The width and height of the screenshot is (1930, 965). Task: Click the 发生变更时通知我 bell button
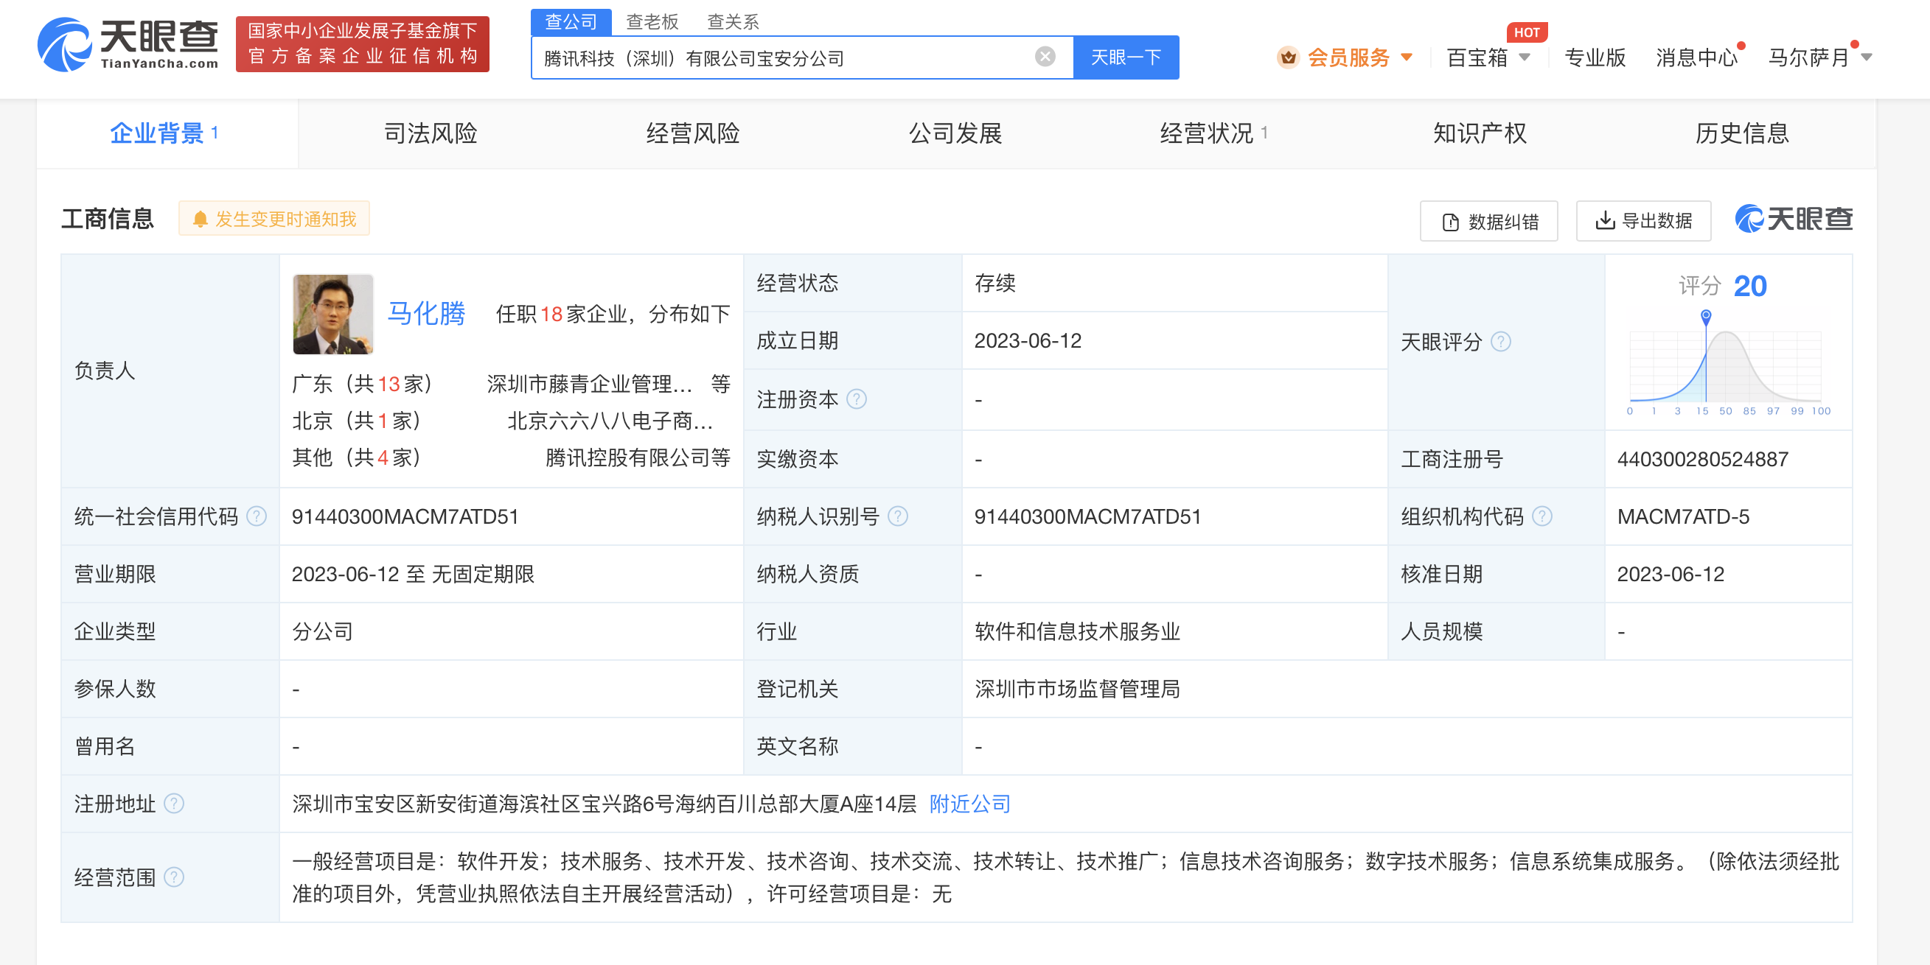point(274,219)
